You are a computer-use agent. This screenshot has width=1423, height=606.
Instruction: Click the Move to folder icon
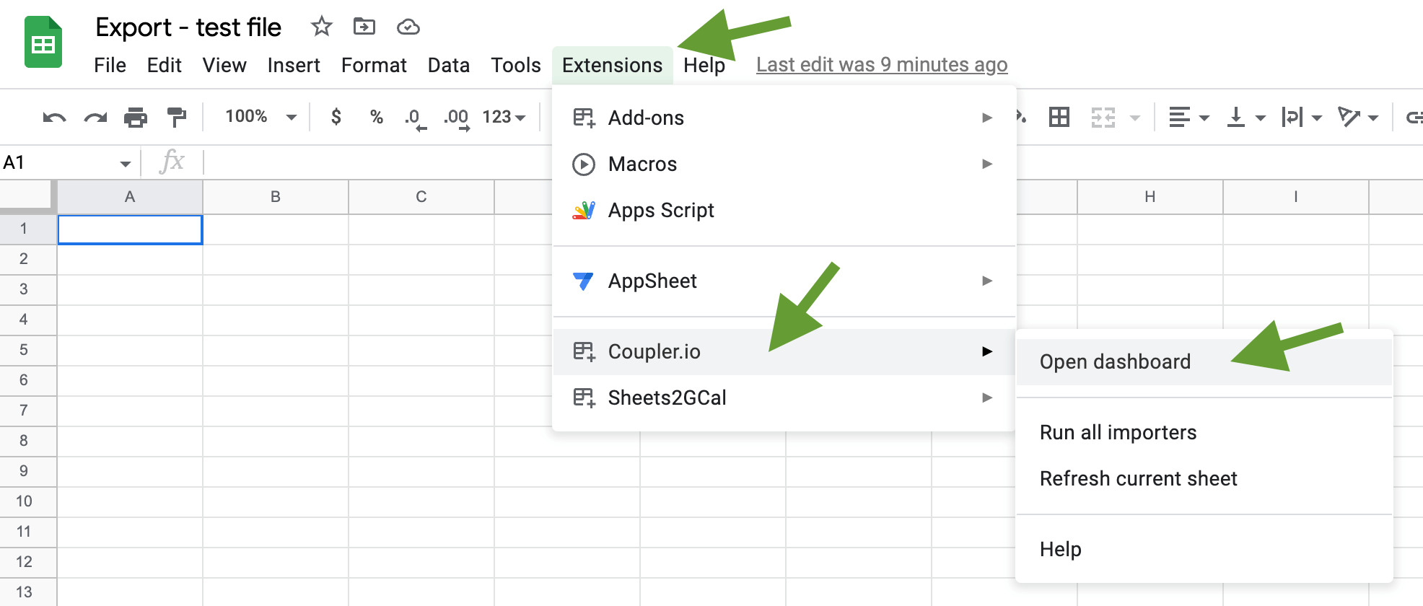click(364, 27)
